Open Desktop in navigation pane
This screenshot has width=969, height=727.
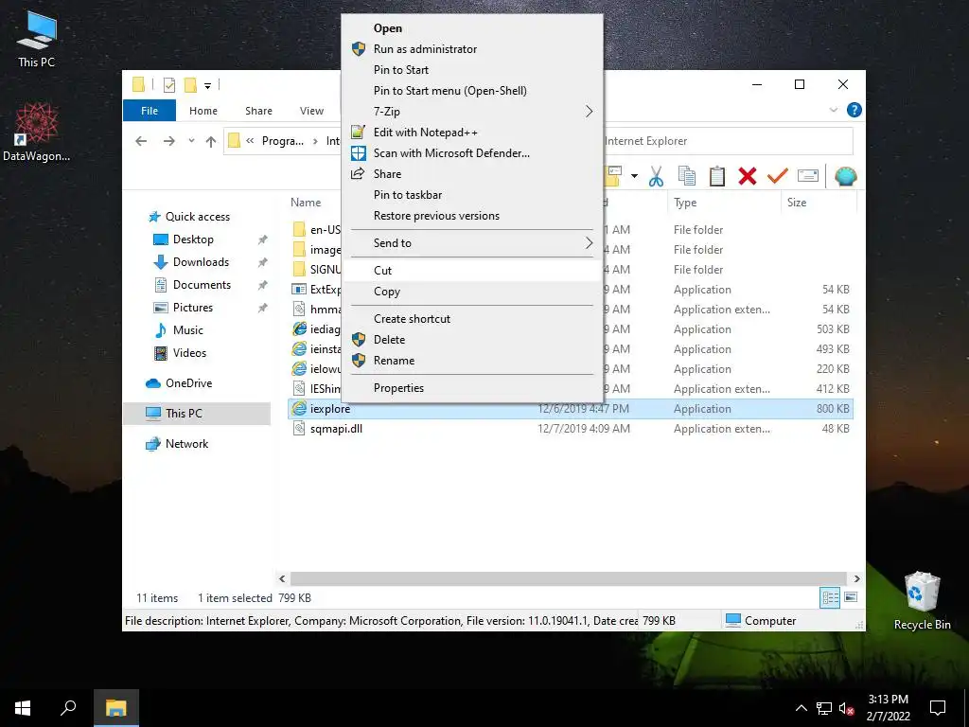click(x=193, y=239)
